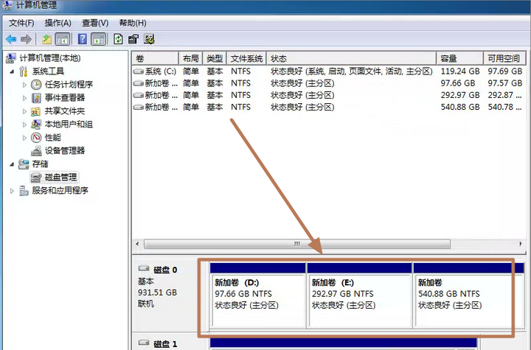The height and width of the screenshot is (350, 531).
Task: Expand the 本地用户和组 node
Action: (x=24, y=125)
